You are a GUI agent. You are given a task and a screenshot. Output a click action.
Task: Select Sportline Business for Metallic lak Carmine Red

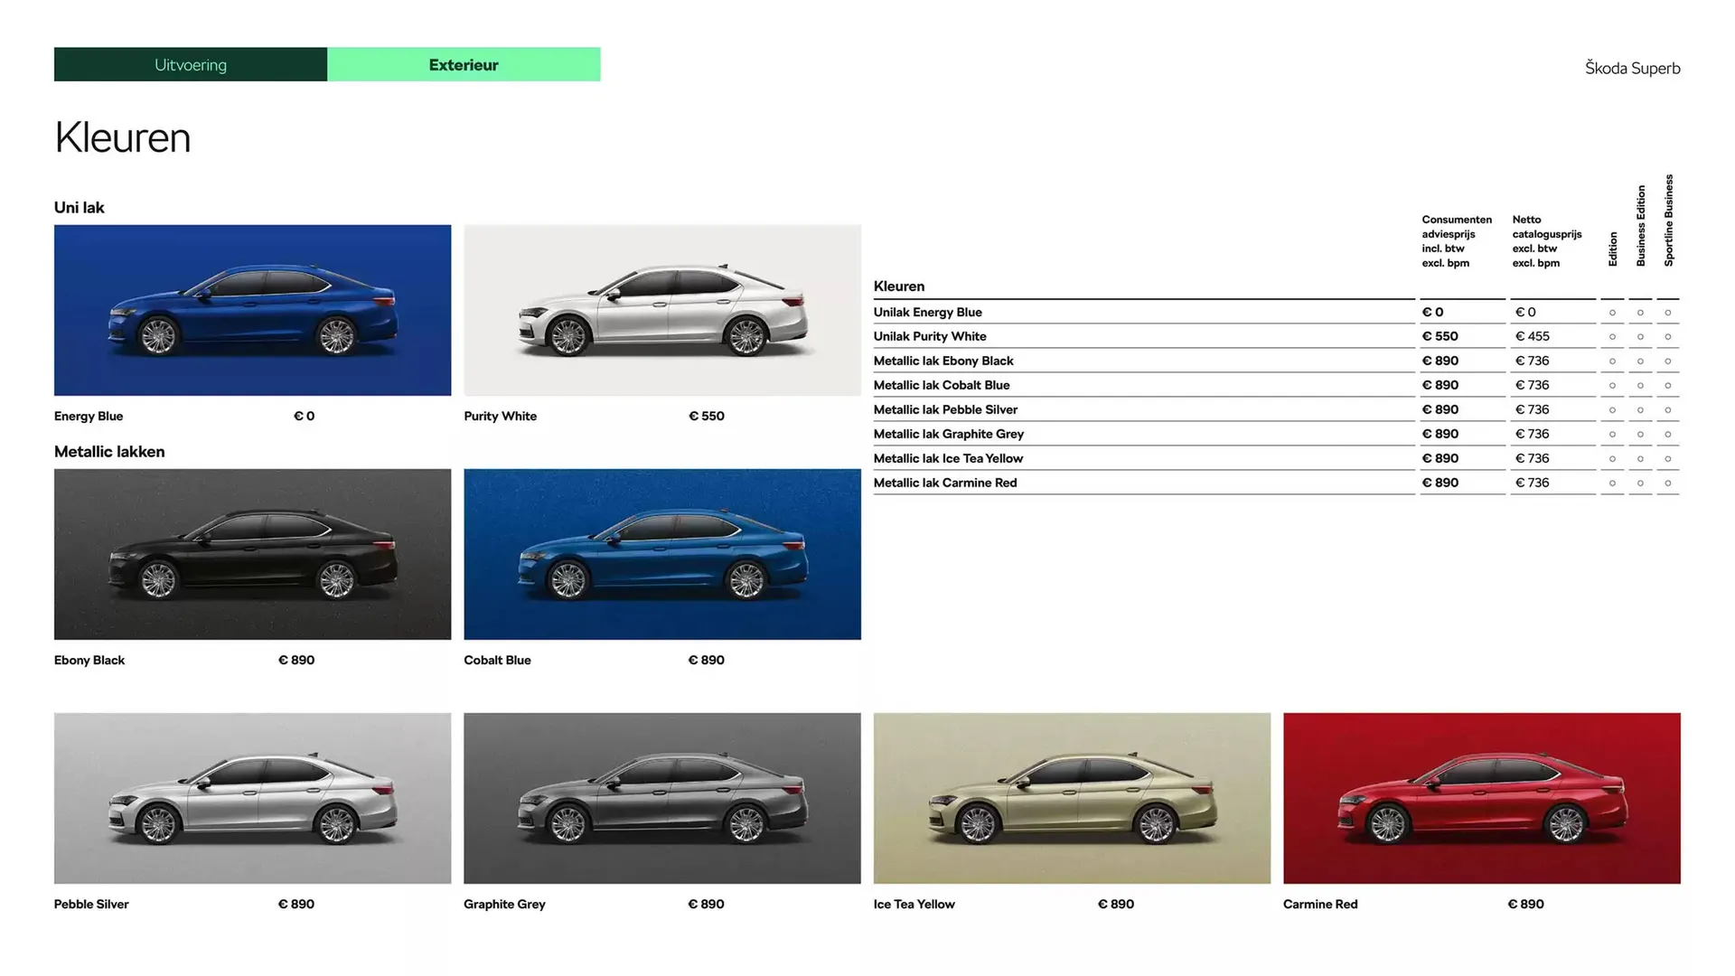coord(1669,483)
